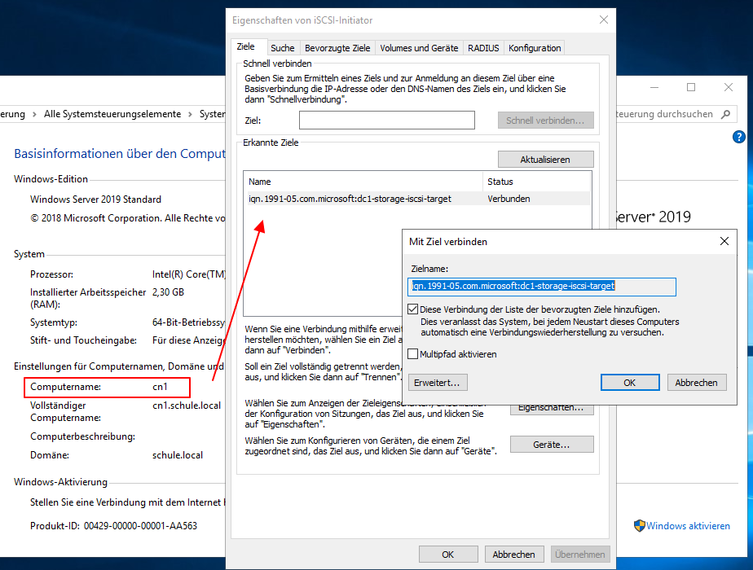This screenshot has width=753, height=570.
Task: Click inside the empty Ziel input field
Action: (386, 120)
